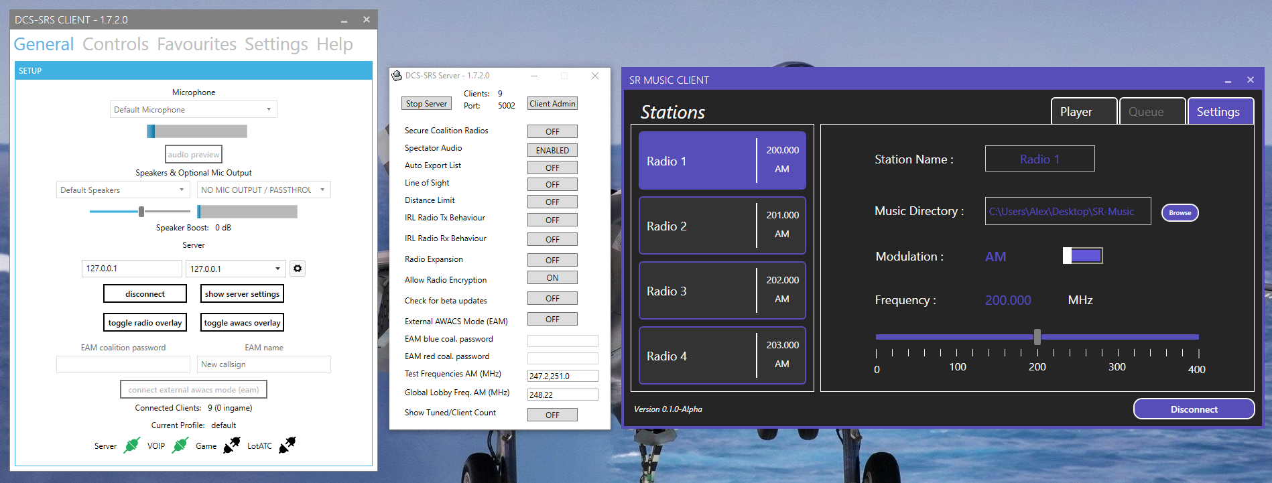Click the server IP text field 127.0.0.1

coord(131,269)
